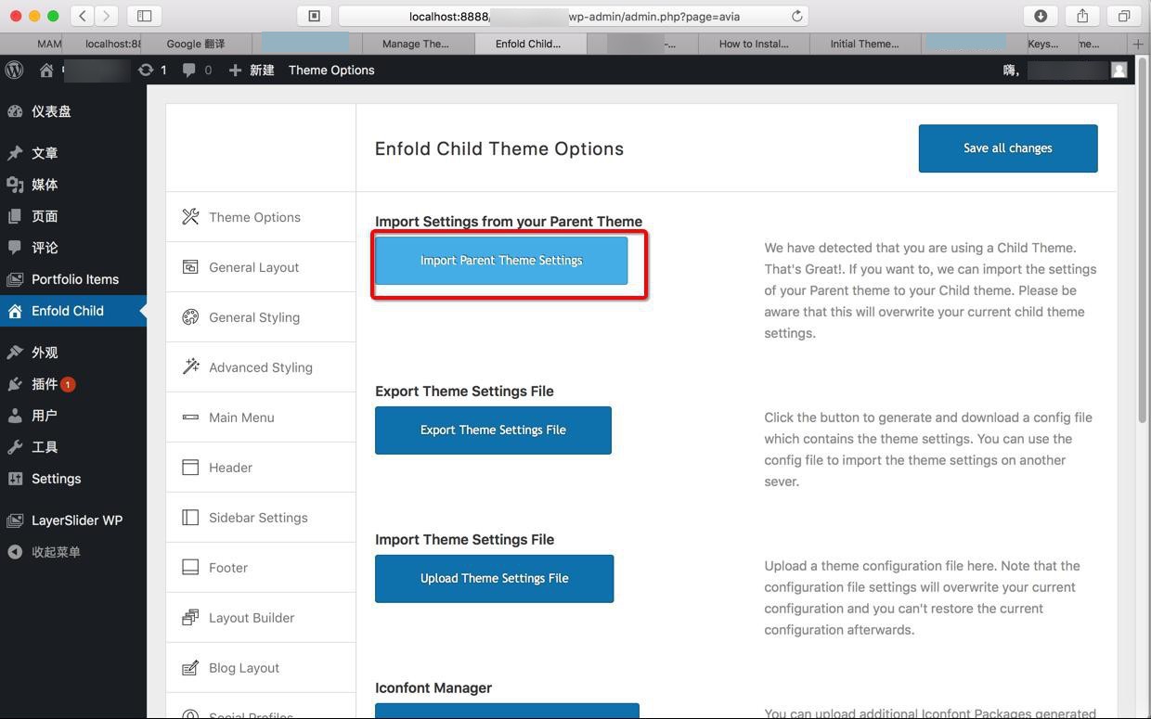Image resolution: width=1151 pixels, height=719 pixels.
Task: Open 评论 comments menu
Action: [73, 248]
